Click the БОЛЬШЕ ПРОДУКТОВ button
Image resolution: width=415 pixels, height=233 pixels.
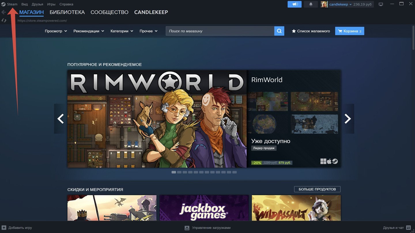pyautogui.click(x=317, y=189)
